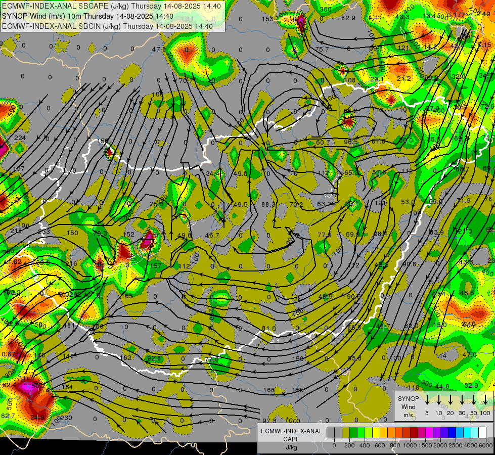
Task: Pick the cyan CAPE legend swatch
Action: coord(468,432)
